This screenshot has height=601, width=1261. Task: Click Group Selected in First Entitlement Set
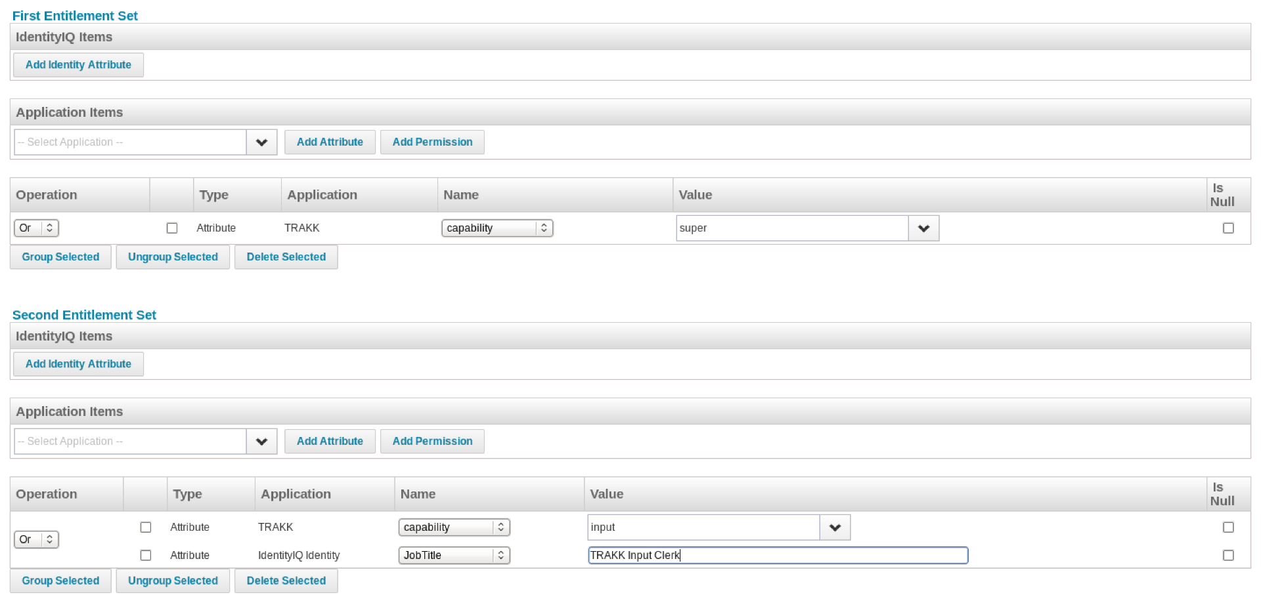pos(60,257)
